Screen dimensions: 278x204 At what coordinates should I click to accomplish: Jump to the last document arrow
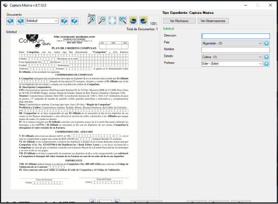point(74,21)
